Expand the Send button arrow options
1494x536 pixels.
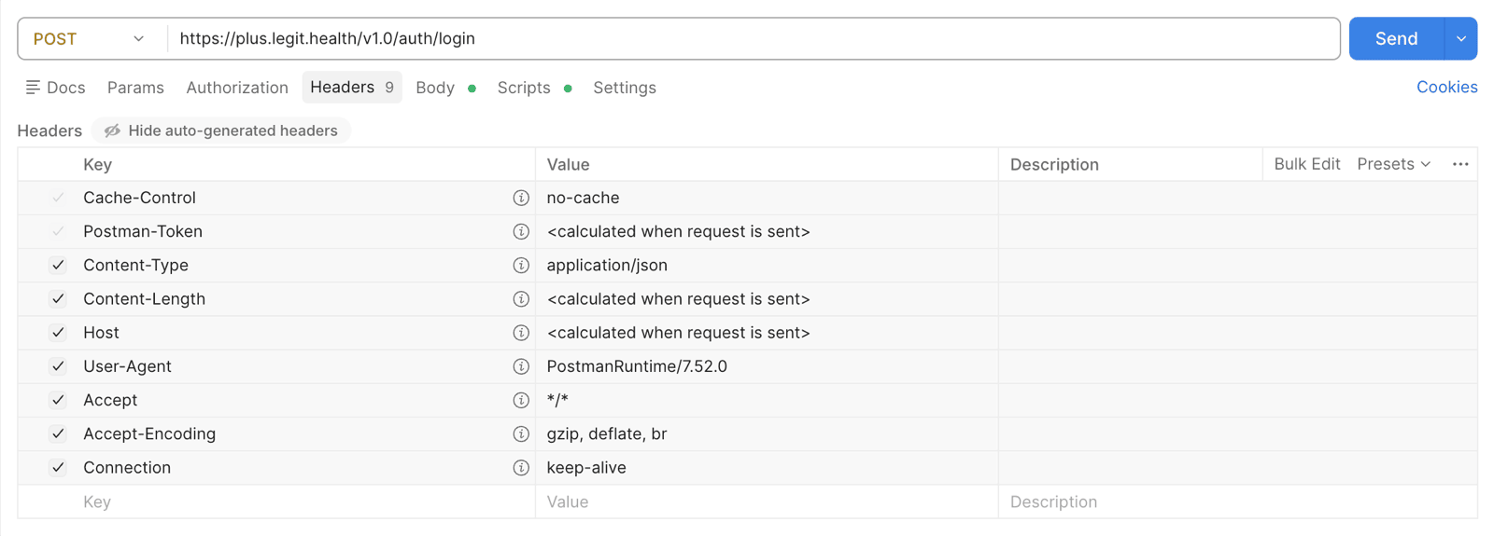(1460, 39)
